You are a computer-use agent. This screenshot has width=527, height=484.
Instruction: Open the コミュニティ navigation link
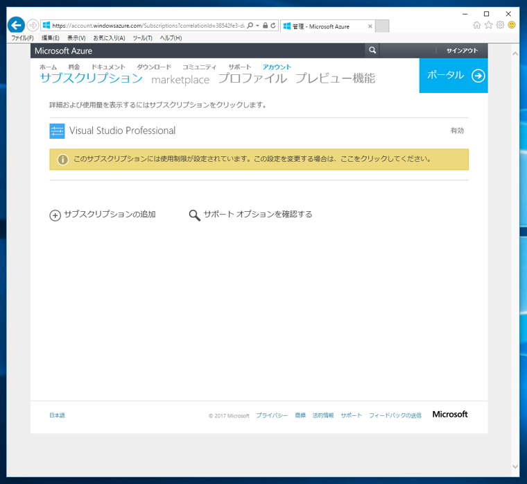[x=200, y=67]
